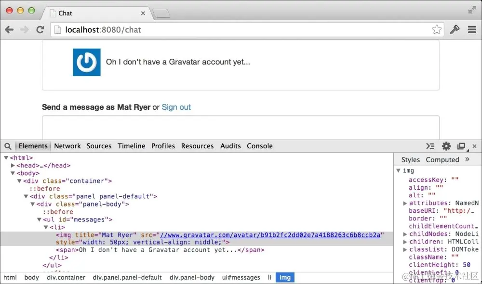The width and height of the screenshot is (482, 284).
Task: Expand the head element in the DOM tree
Action: (x=13, y=165)
